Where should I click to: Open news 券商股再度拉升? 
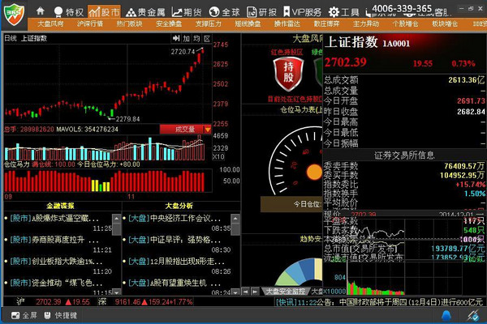pos(54,240)
